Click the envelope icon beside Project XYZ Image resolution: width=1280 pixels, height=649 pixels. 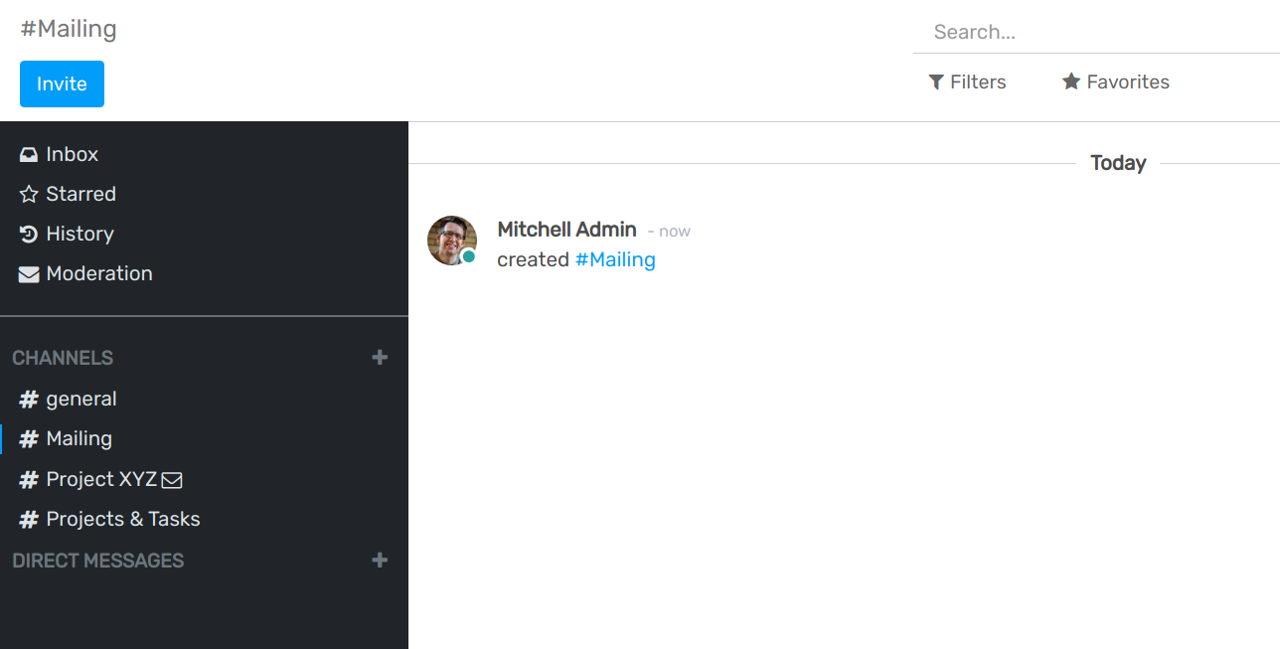pos(173,479)
